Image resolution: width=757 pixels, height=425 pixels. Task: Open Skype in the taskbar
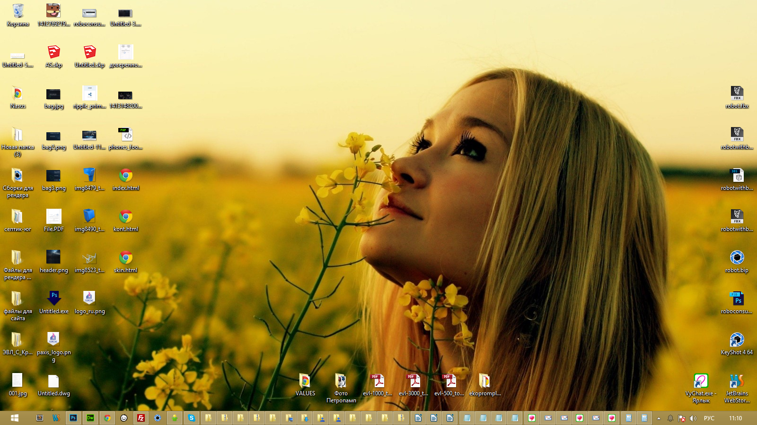coord(191,418)
